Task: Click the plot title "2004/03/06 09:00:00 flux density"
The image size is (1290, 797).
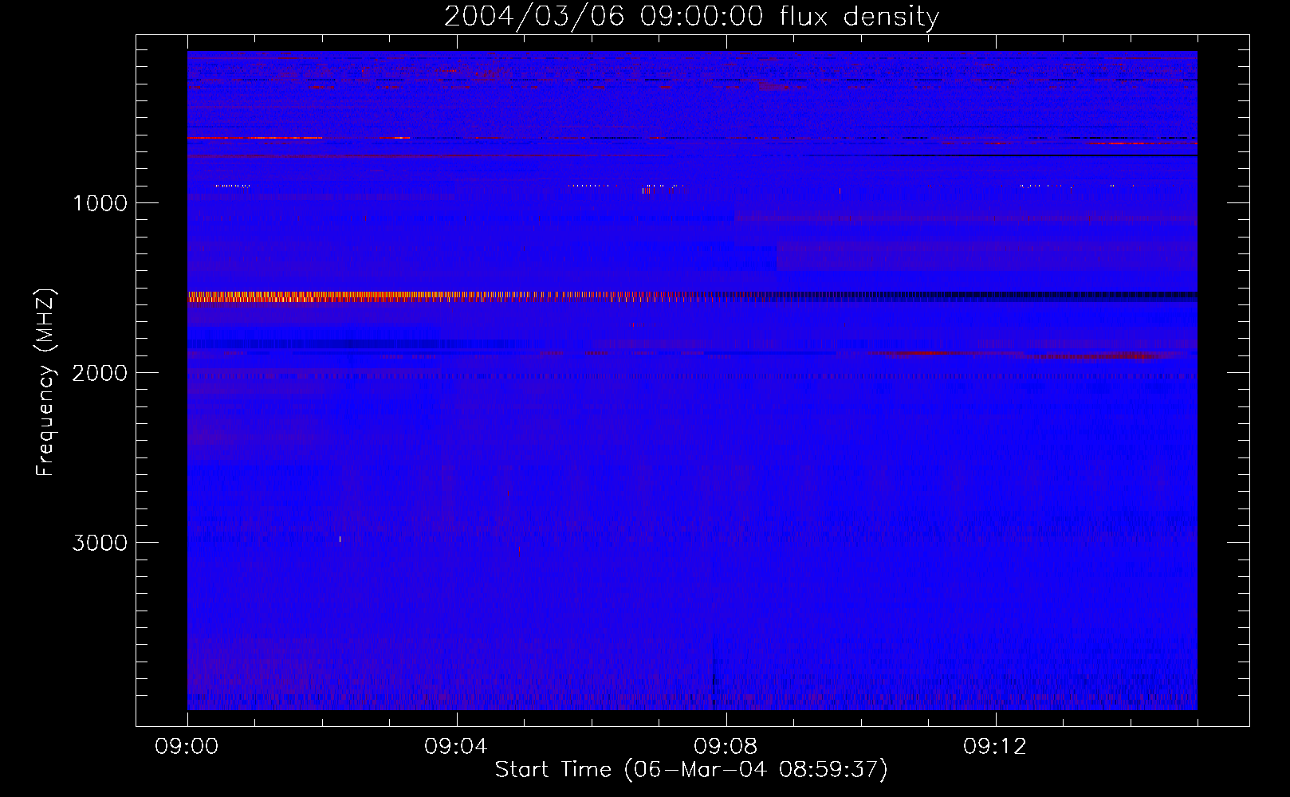Action: click(691, 17)
